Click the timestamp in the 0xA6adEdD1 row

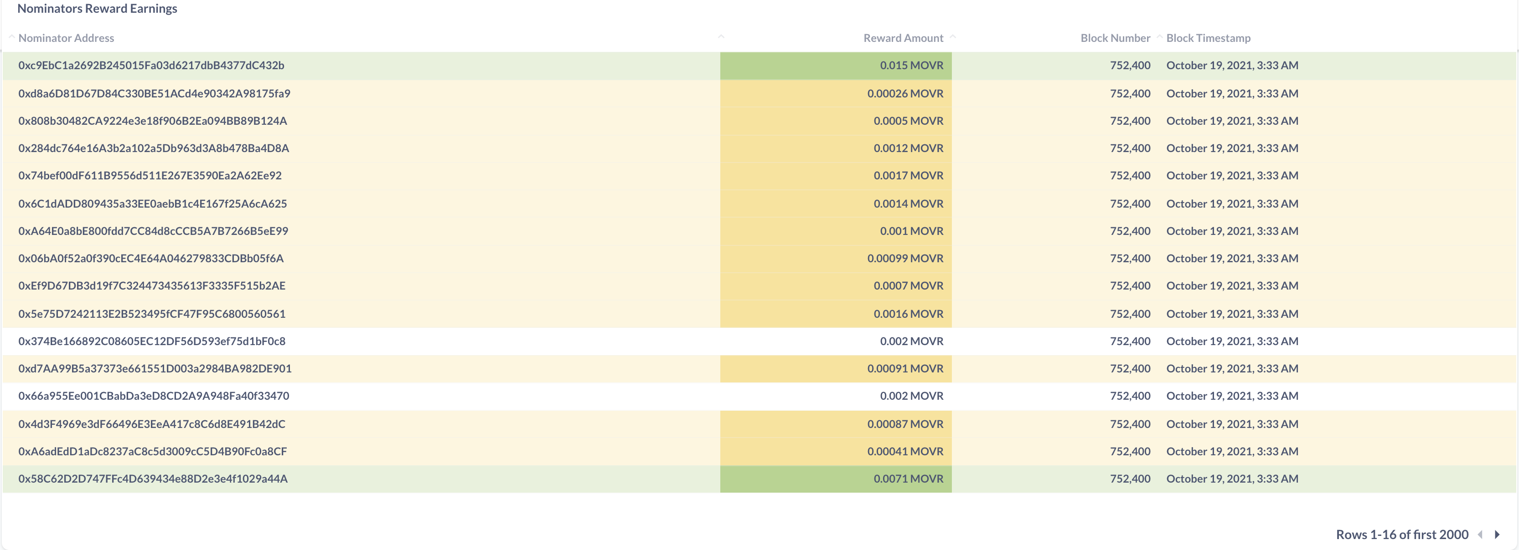[x=1232, y=451]
